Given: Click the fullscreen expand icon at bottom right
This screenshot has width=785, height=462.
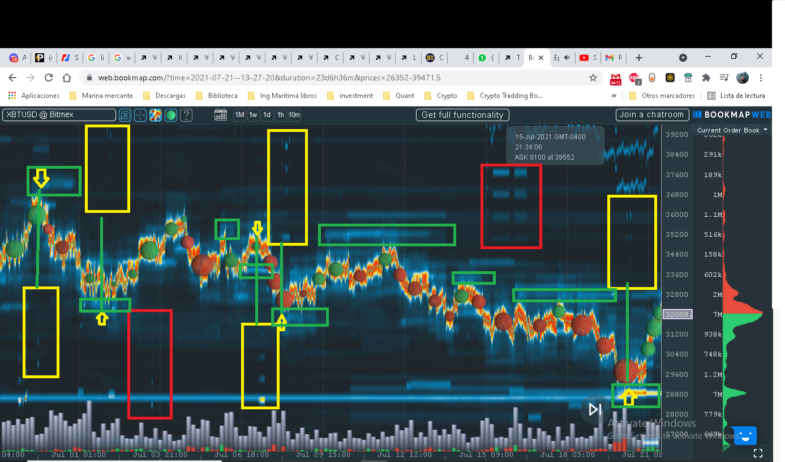Looking at the screenshot, I should (758, 453).
